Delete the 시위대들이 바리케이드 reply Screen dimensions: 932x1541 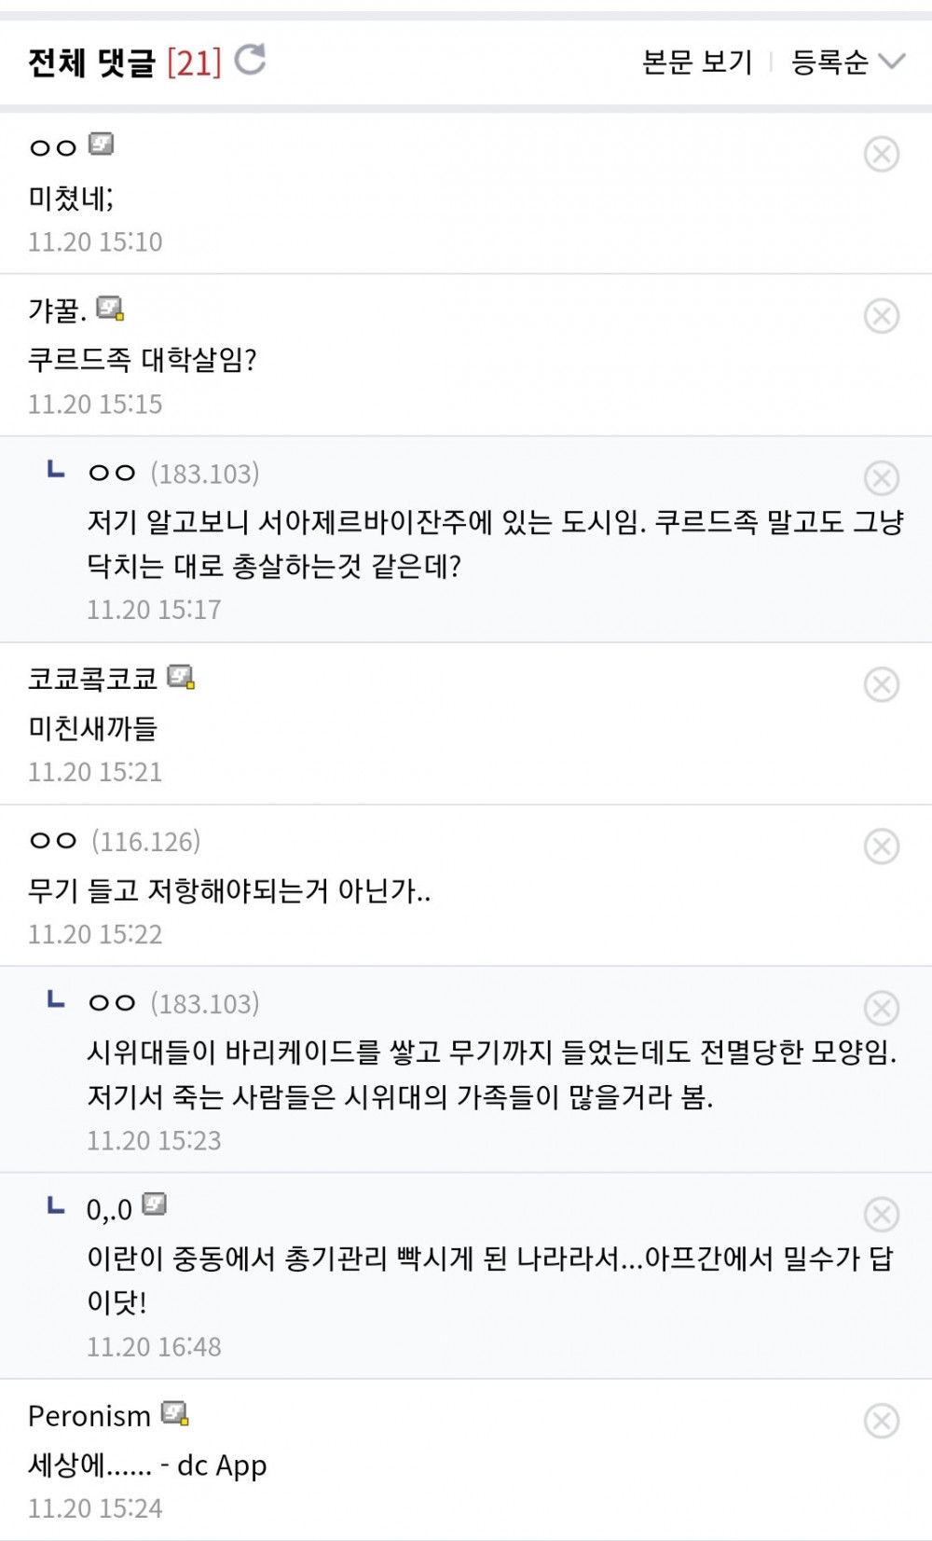881,1008
